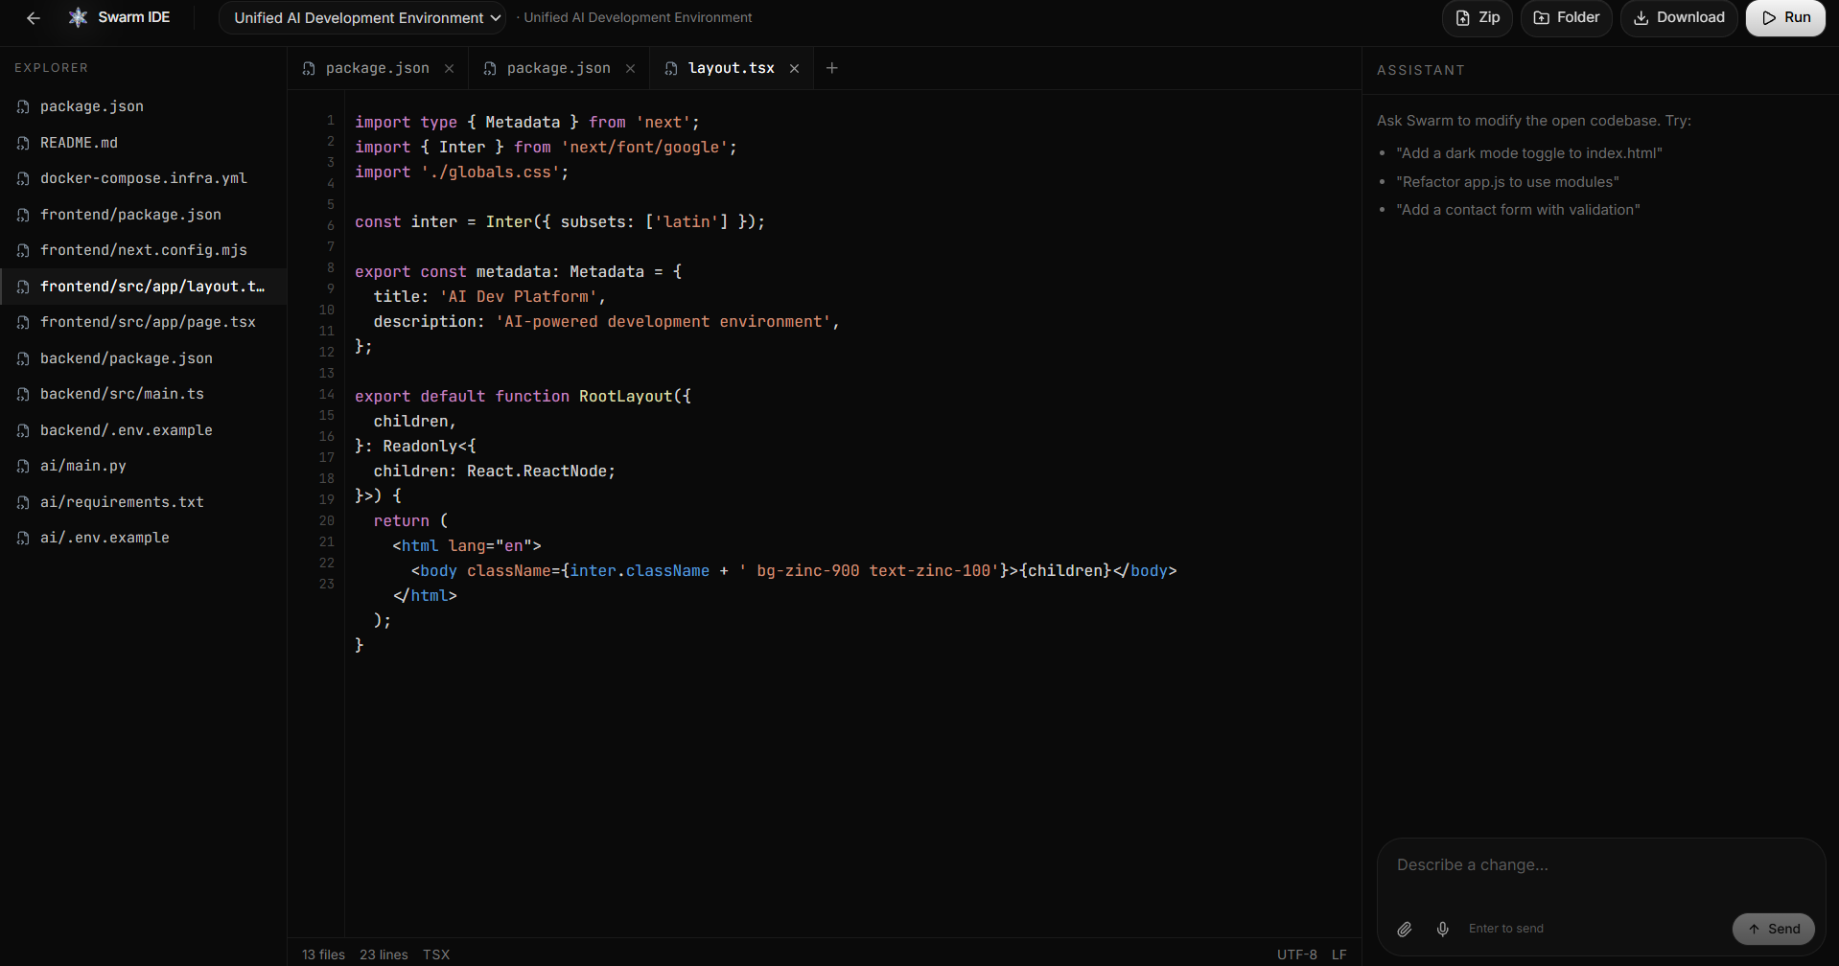Click the file icon beside backend/src/main.ts
The image size is (1839, 966).
pyautogui.click(x=23, y=394)
